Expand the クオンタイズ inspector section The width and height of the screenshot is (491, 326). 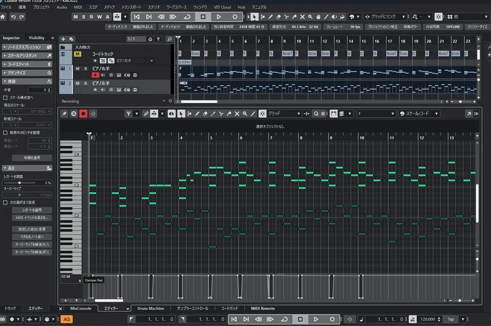click(x=27, y=73)
